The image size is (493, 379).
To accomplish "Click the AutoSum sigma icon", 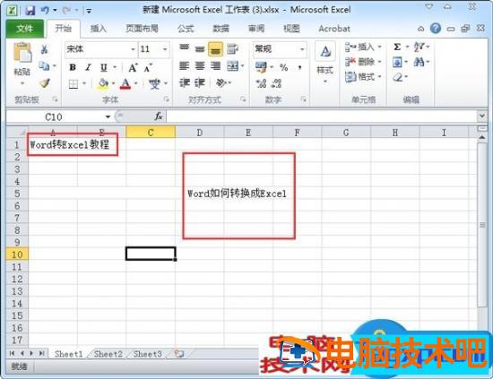I will tap(397, 47).
